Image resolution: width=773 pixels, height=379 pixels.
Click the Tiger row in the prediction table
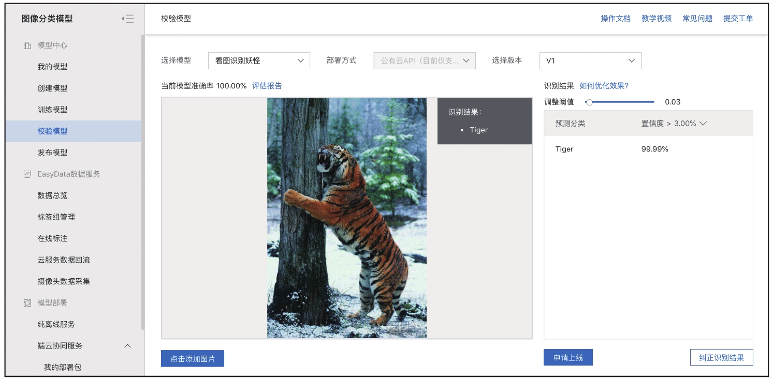[x=648, y=149]
